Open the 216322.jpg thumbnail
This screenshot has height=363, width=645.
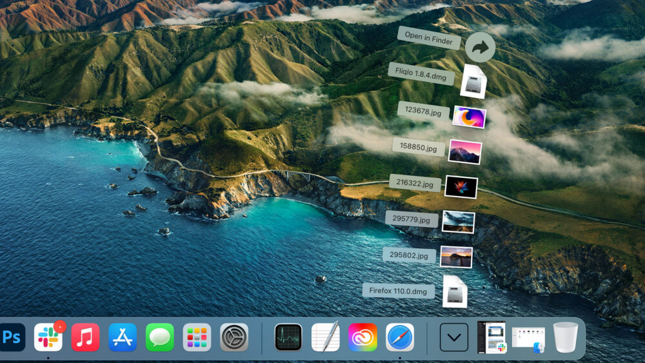click(461, 187)
